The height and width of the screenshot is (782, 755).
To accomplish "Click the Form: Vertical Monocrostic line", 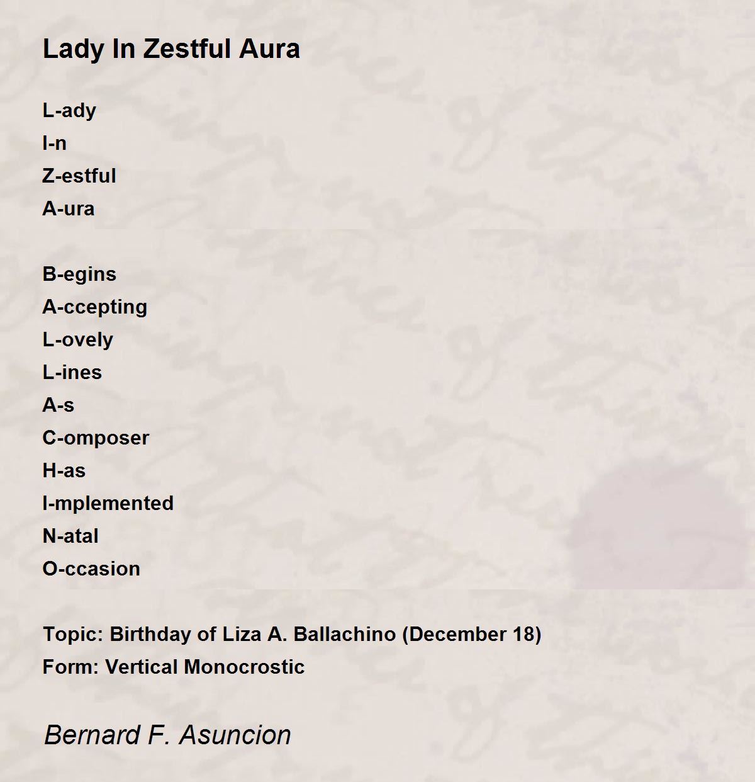I will click(174, 667).
